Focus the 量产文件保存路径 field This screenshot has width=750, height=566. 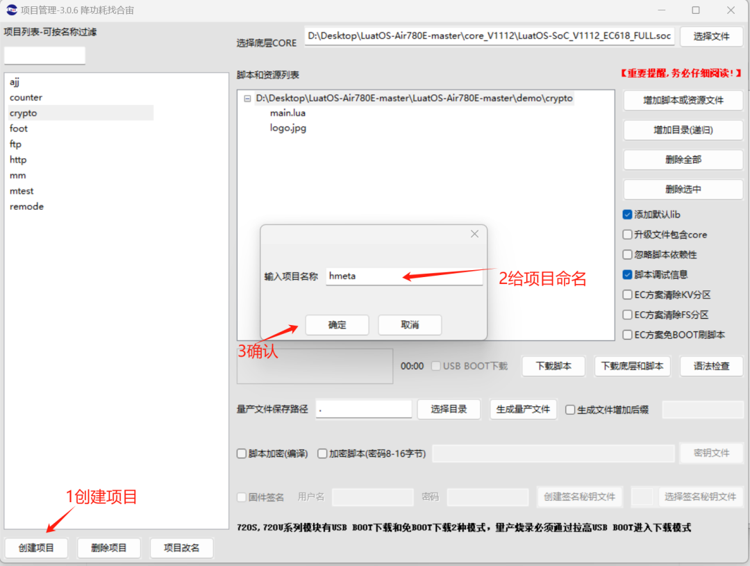pyautogui.click(x=364, y=409)
